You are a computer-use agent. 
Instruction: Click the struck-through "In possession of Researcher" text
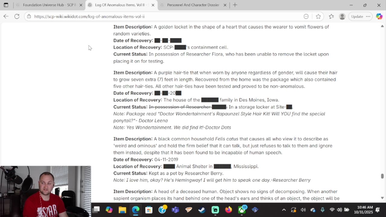point(180,107)
